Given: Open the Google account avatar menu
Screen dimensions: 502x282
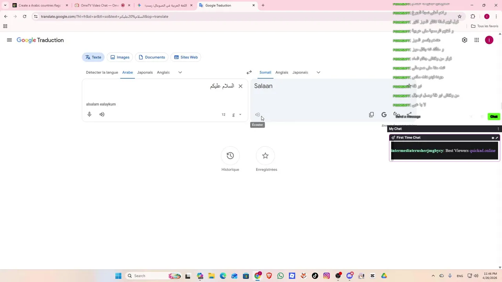Looking at the screenshot, I should pos(489,40).
